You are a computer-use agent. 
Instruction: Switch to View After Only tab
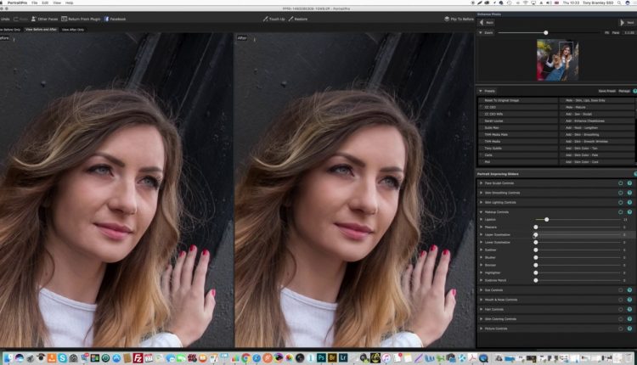73,30
